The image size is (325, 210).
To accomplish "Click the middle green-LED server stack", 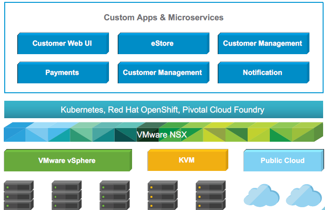I will point(67,195).
